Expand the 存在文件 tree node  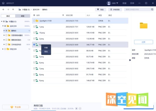(x=3, y=49)
